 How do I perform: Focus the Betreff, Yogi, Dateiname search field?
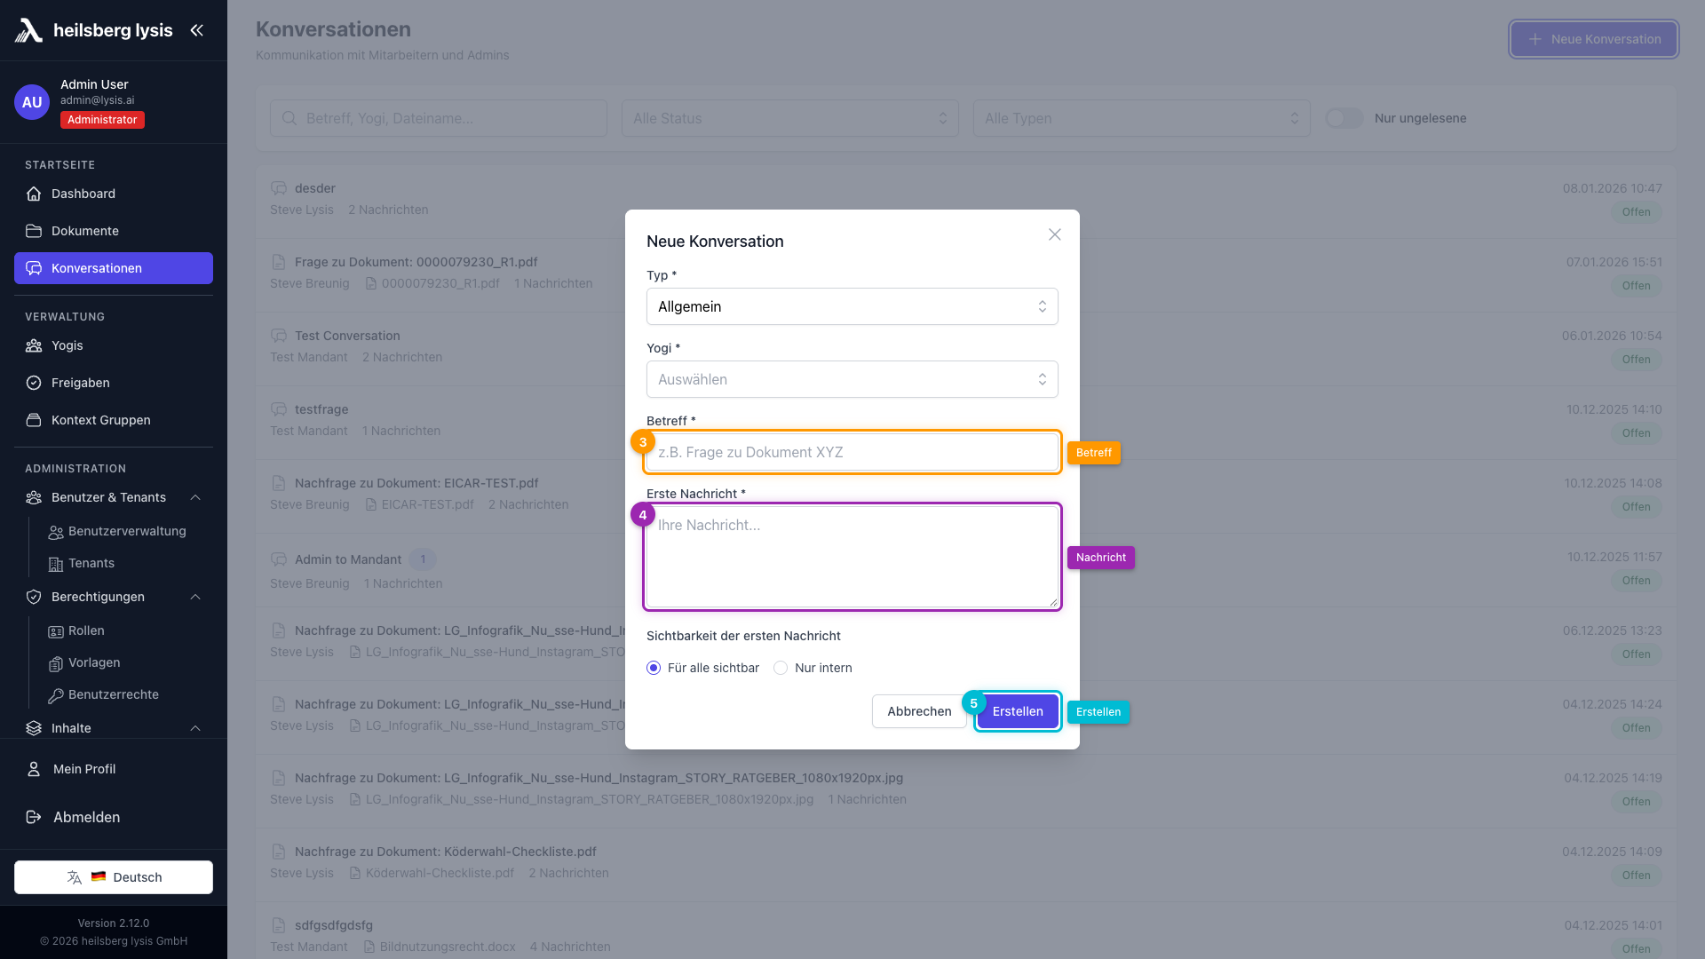[439, 118]
